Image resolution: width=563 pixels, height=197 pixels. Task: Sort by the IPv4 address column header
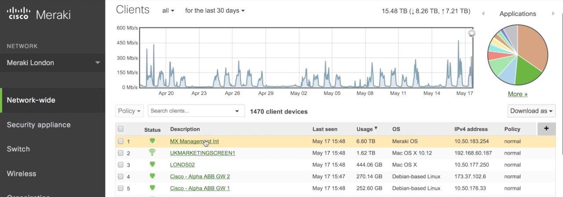(x=471, y=129)
